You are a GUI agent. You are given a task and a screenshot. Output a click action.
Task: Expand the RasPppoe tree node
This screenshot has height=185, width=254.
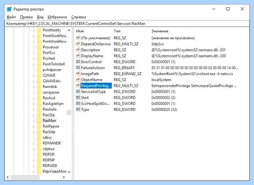33,126
